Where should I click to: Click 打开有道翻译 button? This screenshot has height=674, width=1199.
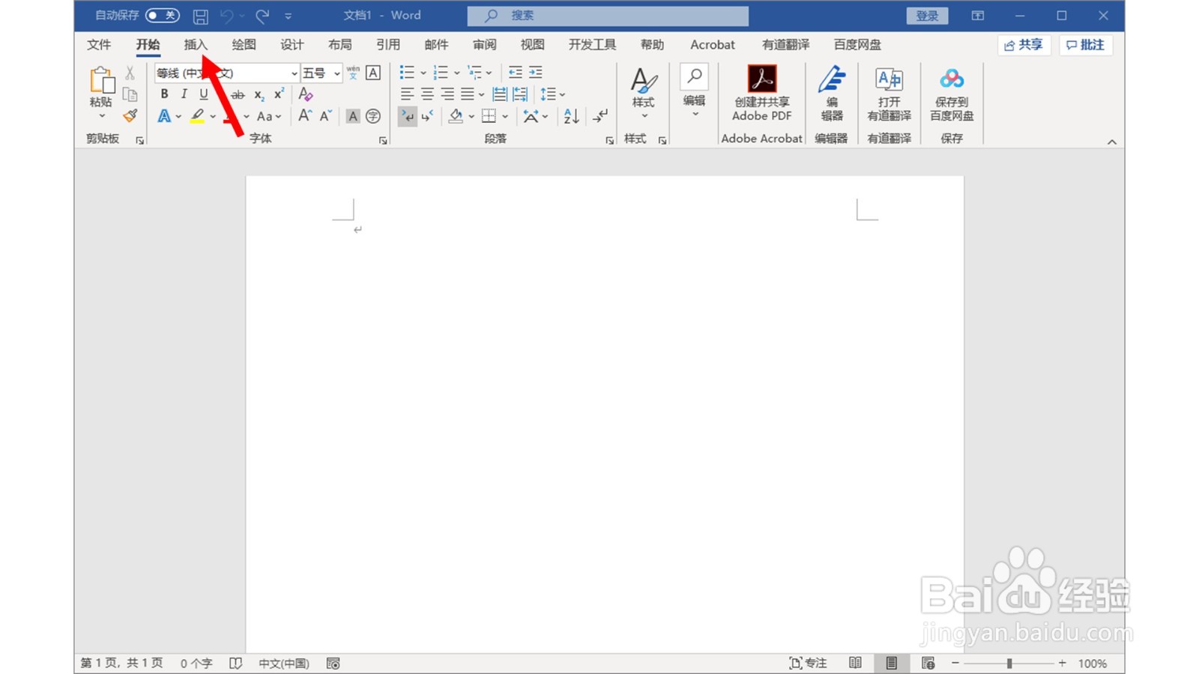889,93
